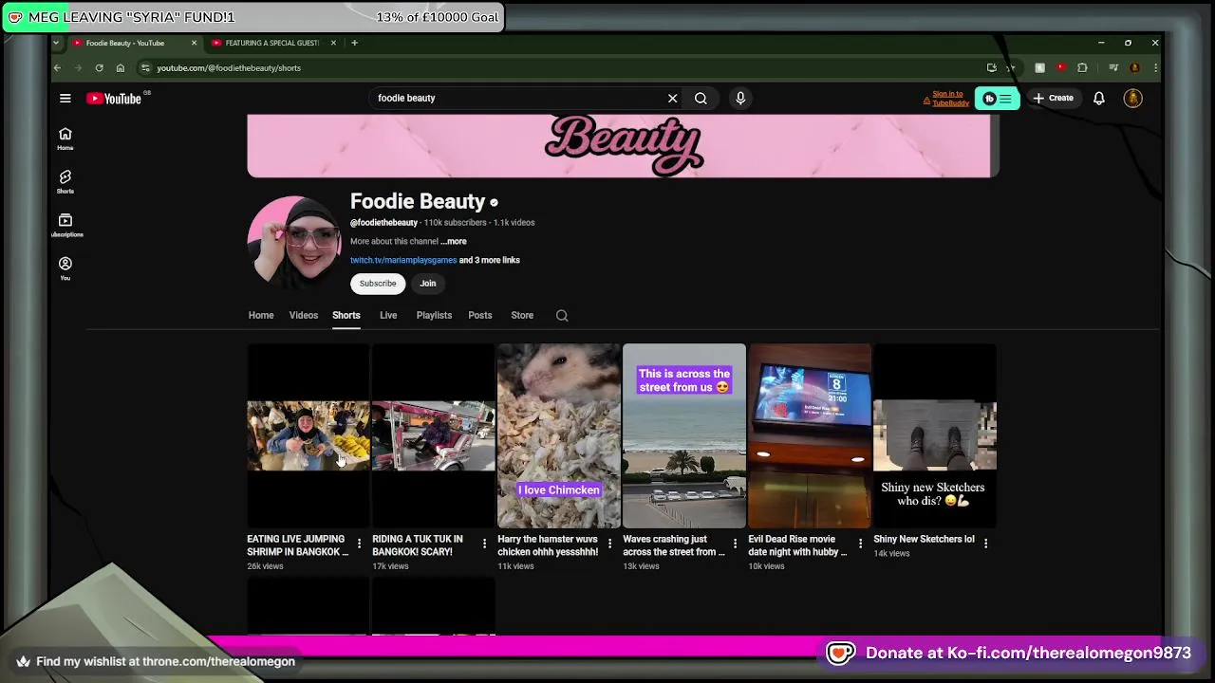The width and height of the screenshot is (1215, 683).
Task: Switch to the channel Live tab
Action: coord(388,315)
